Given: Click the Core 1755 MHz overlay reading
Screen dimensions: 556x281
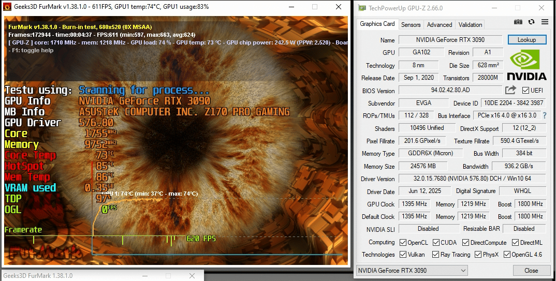Looking at the screenshot, I should pos(100,133).
